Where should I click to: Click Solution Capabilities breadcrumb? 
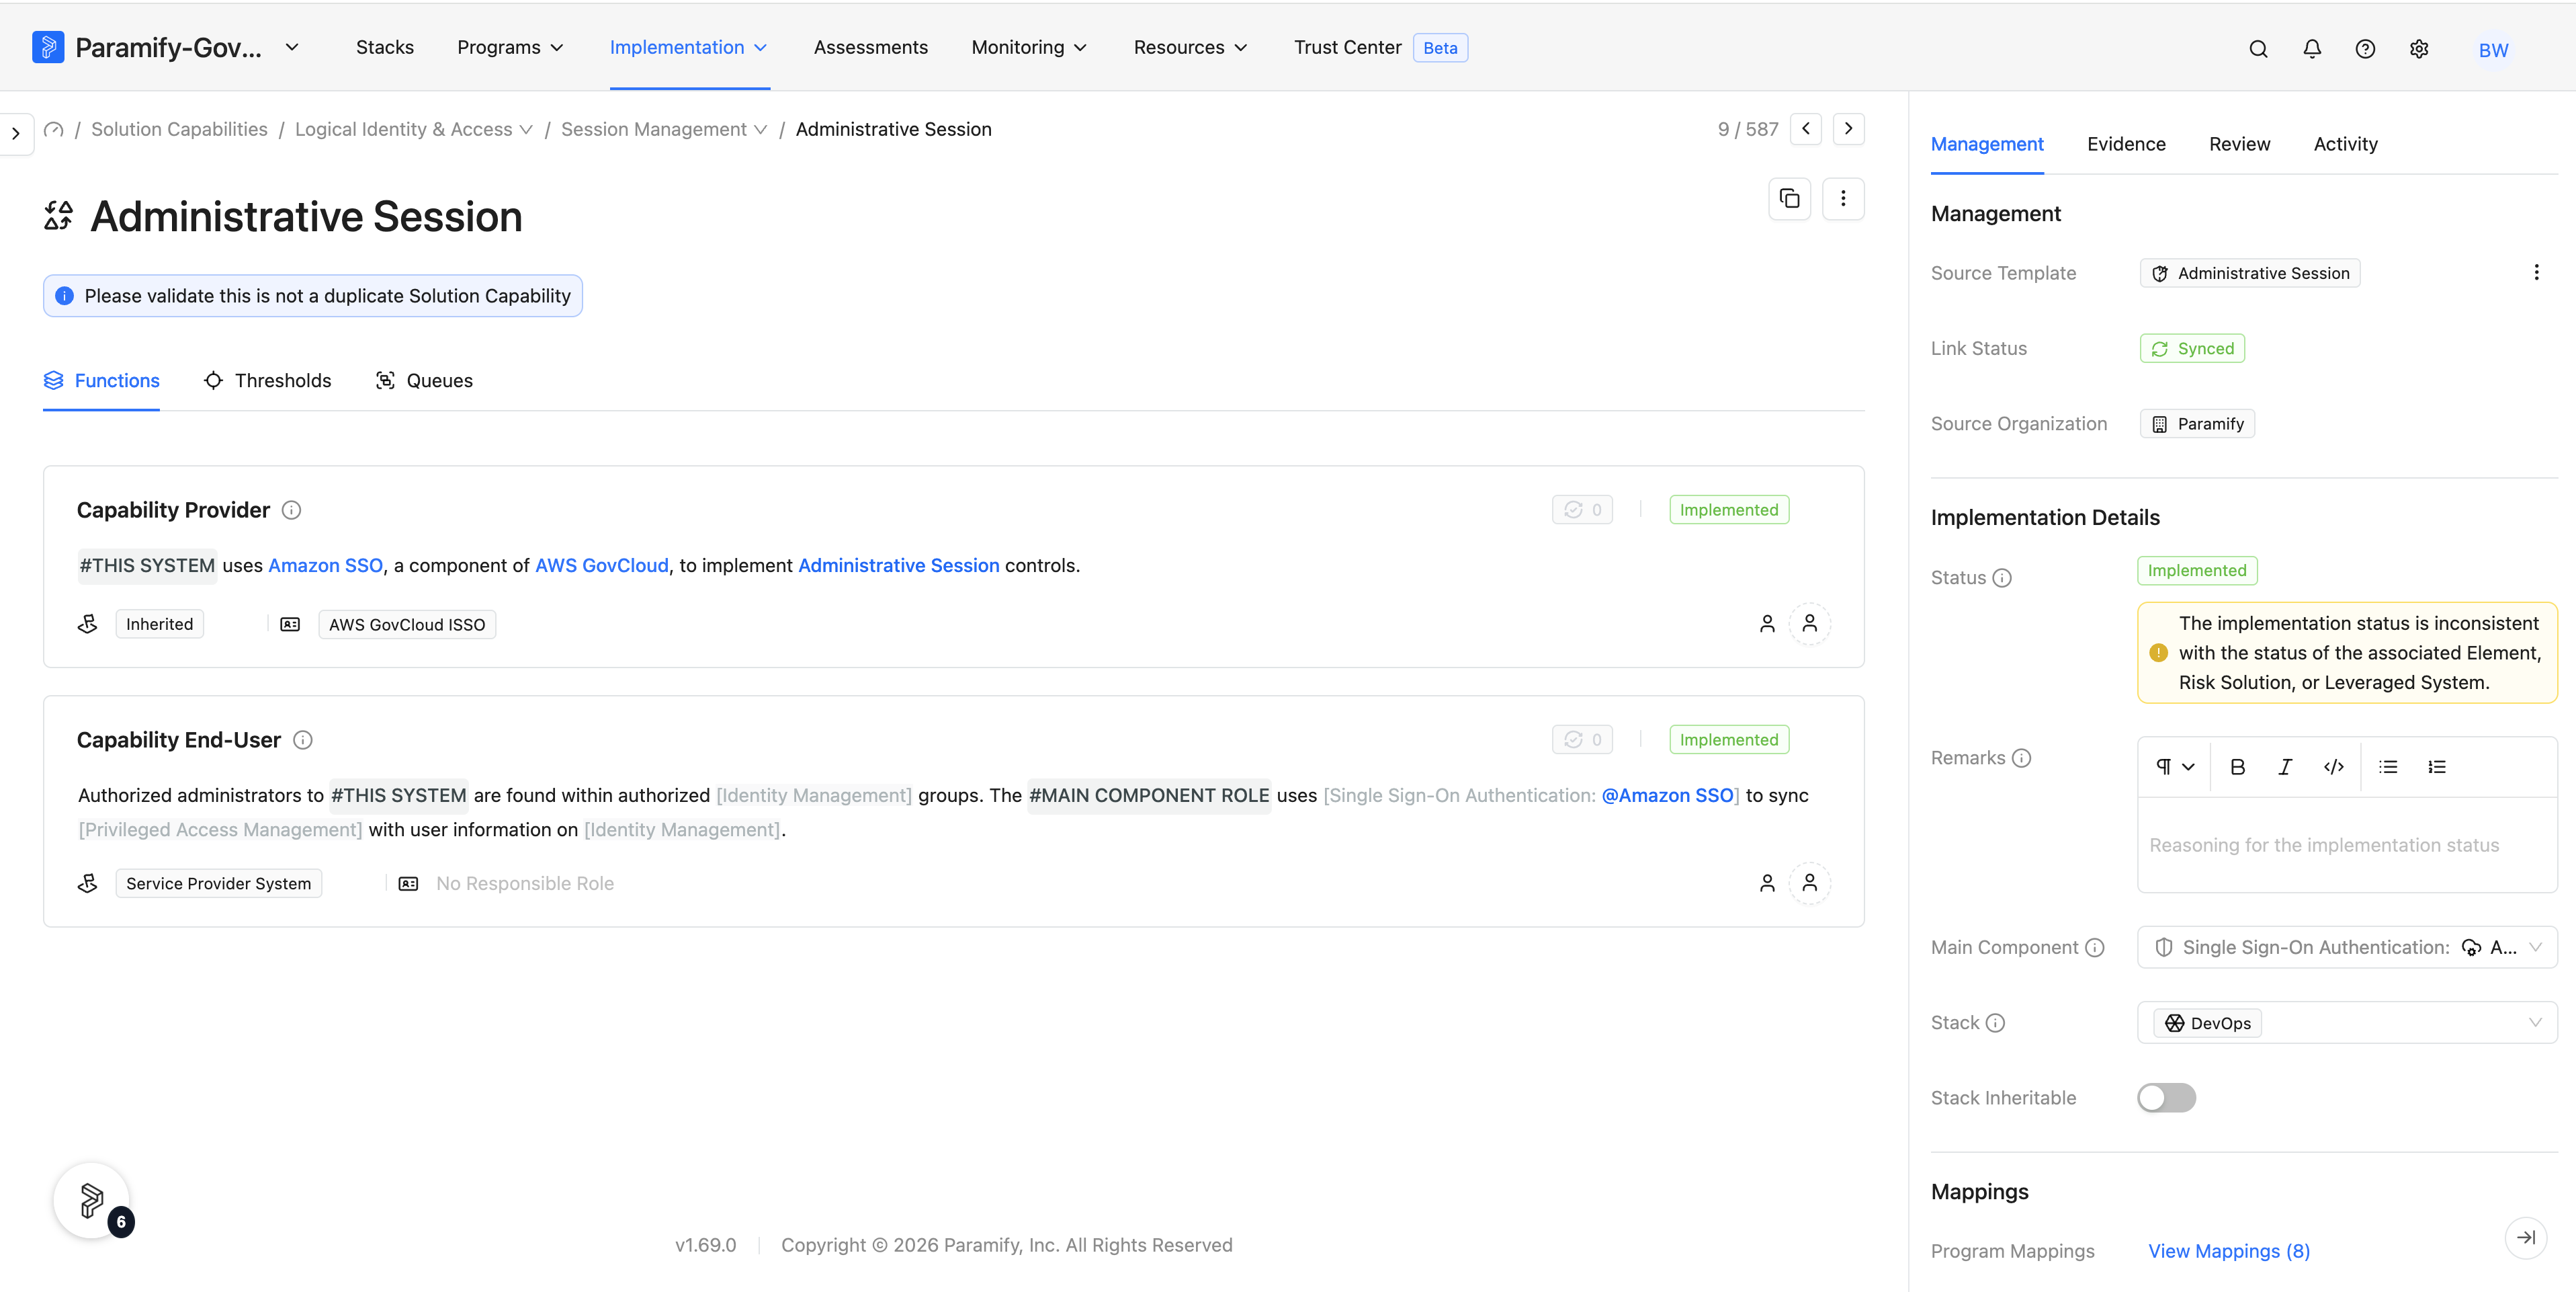[x=179, y=129]
